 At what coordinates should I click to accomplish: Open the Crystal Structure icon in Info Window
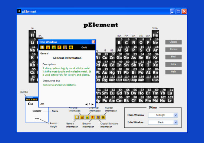tap(65, 47)
